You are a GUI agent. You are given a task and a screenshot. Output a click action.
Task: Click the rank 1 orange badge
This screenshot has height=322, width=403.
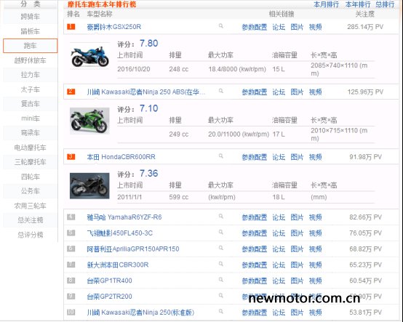pyautogui.click(x=71, y=26)
